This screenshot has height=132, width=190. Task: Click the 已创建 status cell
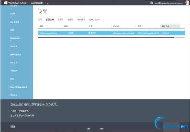point(70,33)
